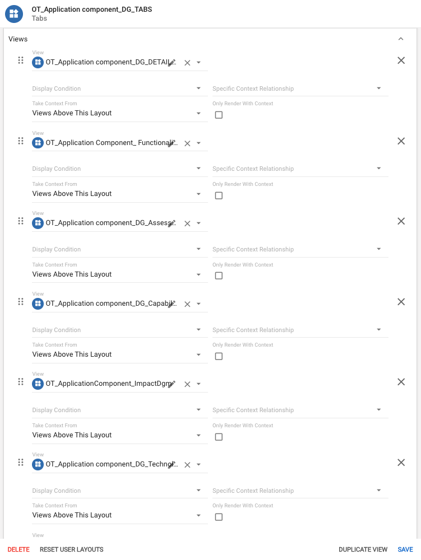Enable Only Render With Context for DG_DETAIL
The width and height of the screenshot is (421, 560).
point(219,115)
